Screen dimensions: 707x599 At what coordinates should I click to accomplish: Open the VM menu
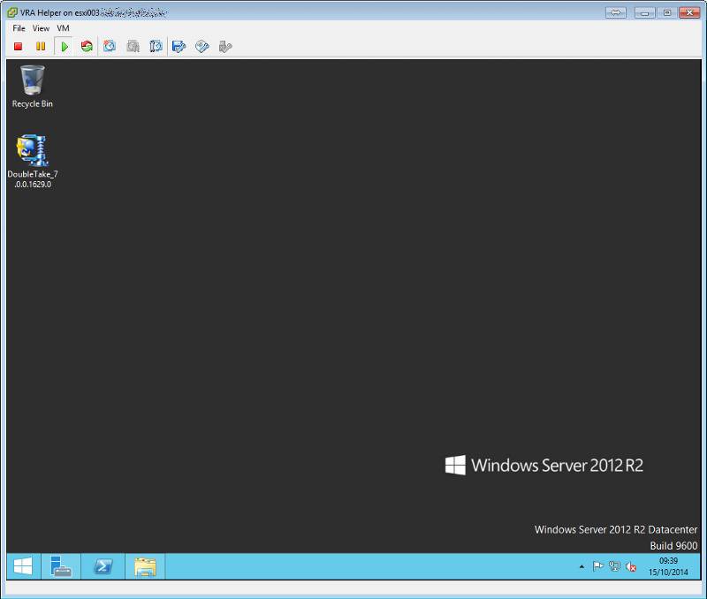point(63,28)
